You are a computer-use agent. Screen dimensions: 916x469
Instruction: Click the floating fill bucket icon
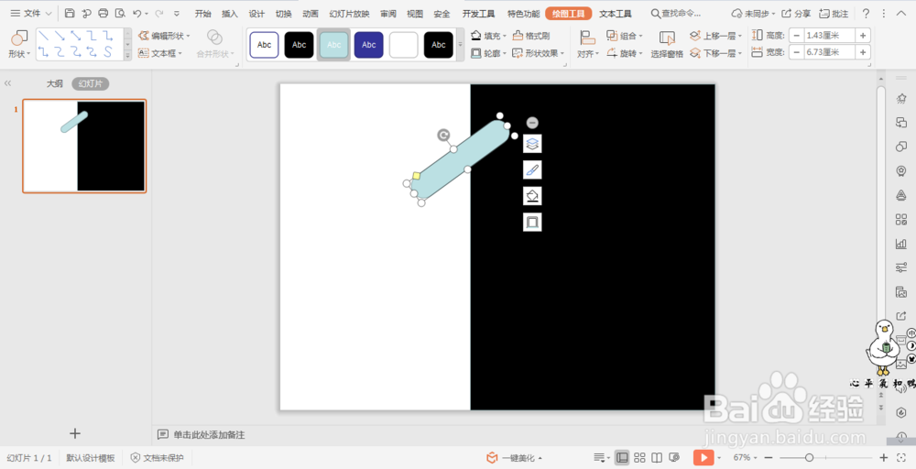(532, 196)
